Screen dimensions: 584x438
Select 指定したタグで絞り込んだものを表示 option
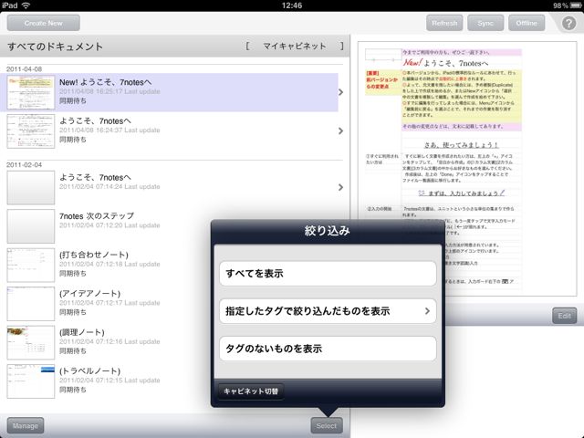328,311
